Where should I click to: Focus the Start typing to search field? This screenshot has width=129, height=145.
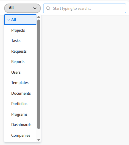pos(85,8)
